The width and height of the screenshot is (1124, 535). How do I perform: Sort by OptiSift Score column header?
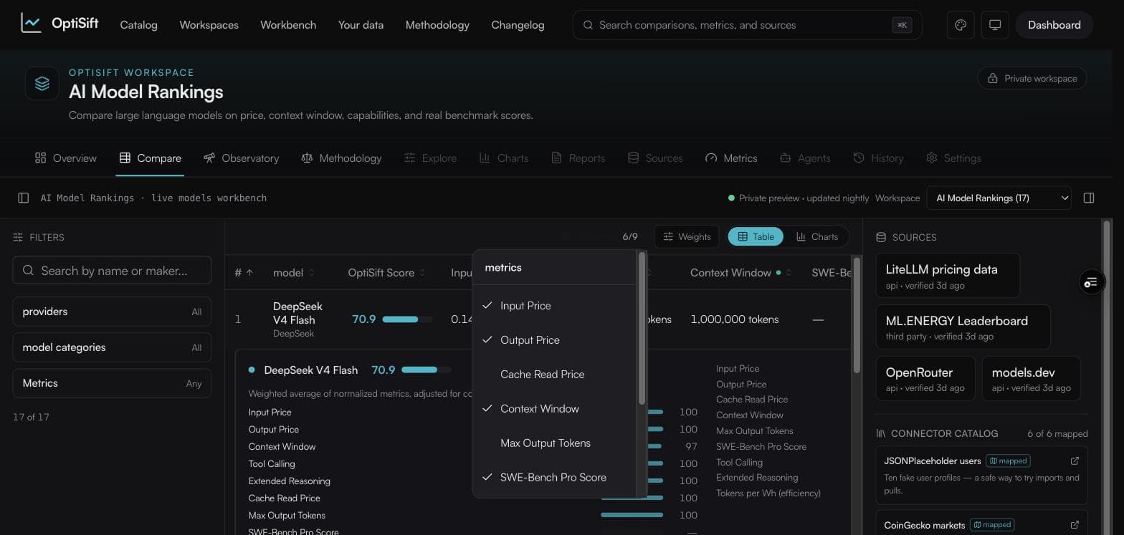(386, 273)
